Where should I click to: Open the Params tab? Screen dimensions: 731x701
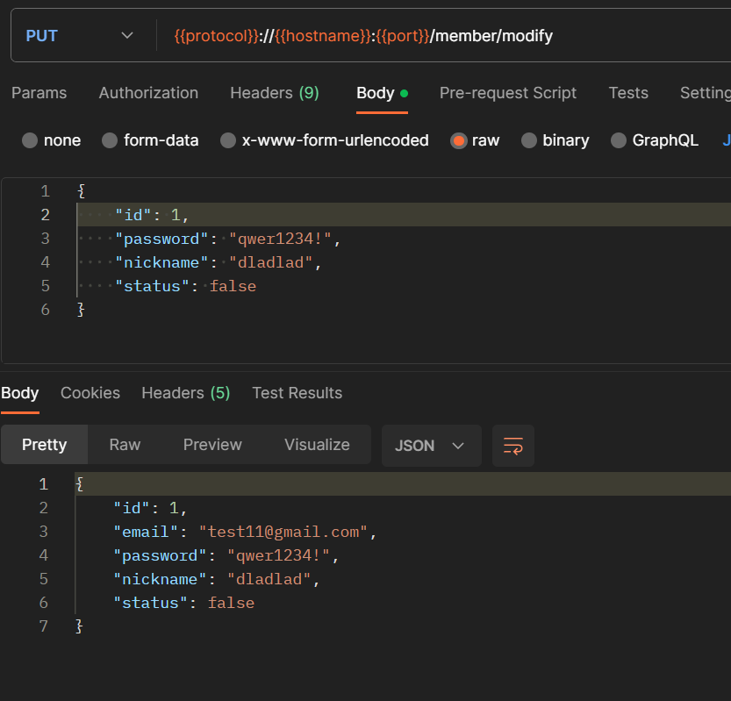point(39,93)
